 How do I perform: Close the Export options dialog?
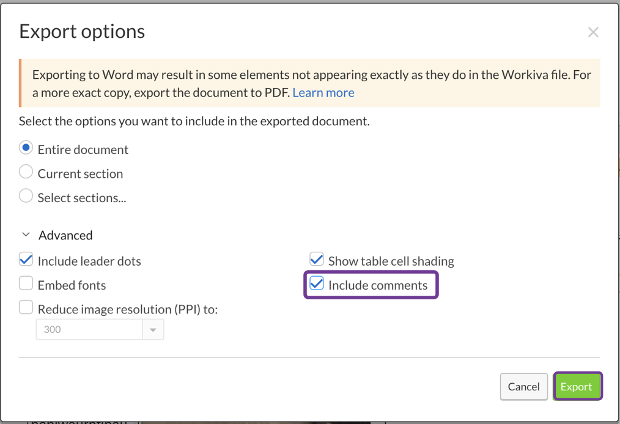tap(592, 32)
